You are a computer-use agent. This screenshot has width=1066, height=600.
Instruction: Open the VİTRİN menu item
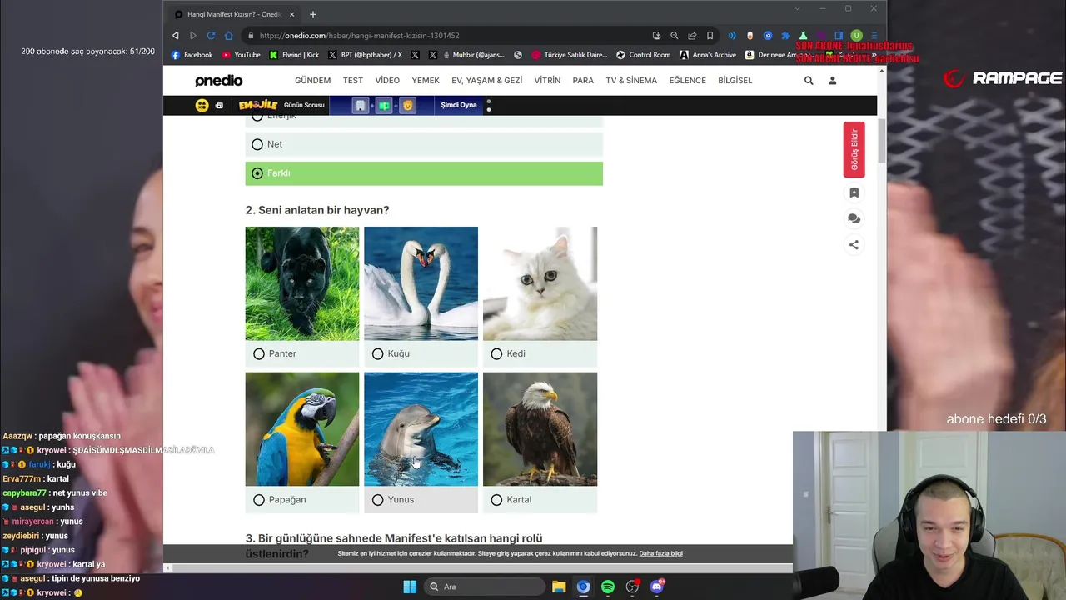[547, 81]
